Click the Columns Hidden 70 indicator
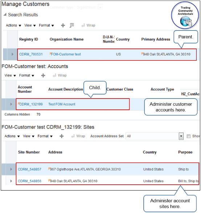 [x=22, y=114]
